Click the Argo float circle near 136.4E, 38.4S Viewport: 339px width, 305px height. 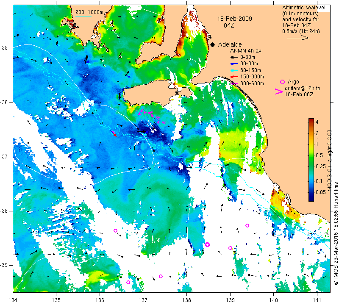coord(115,230)
